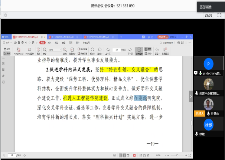Viewport: 225px width, 160px height.
Task: Click the shield icon at top left
Action: point(5,15)
